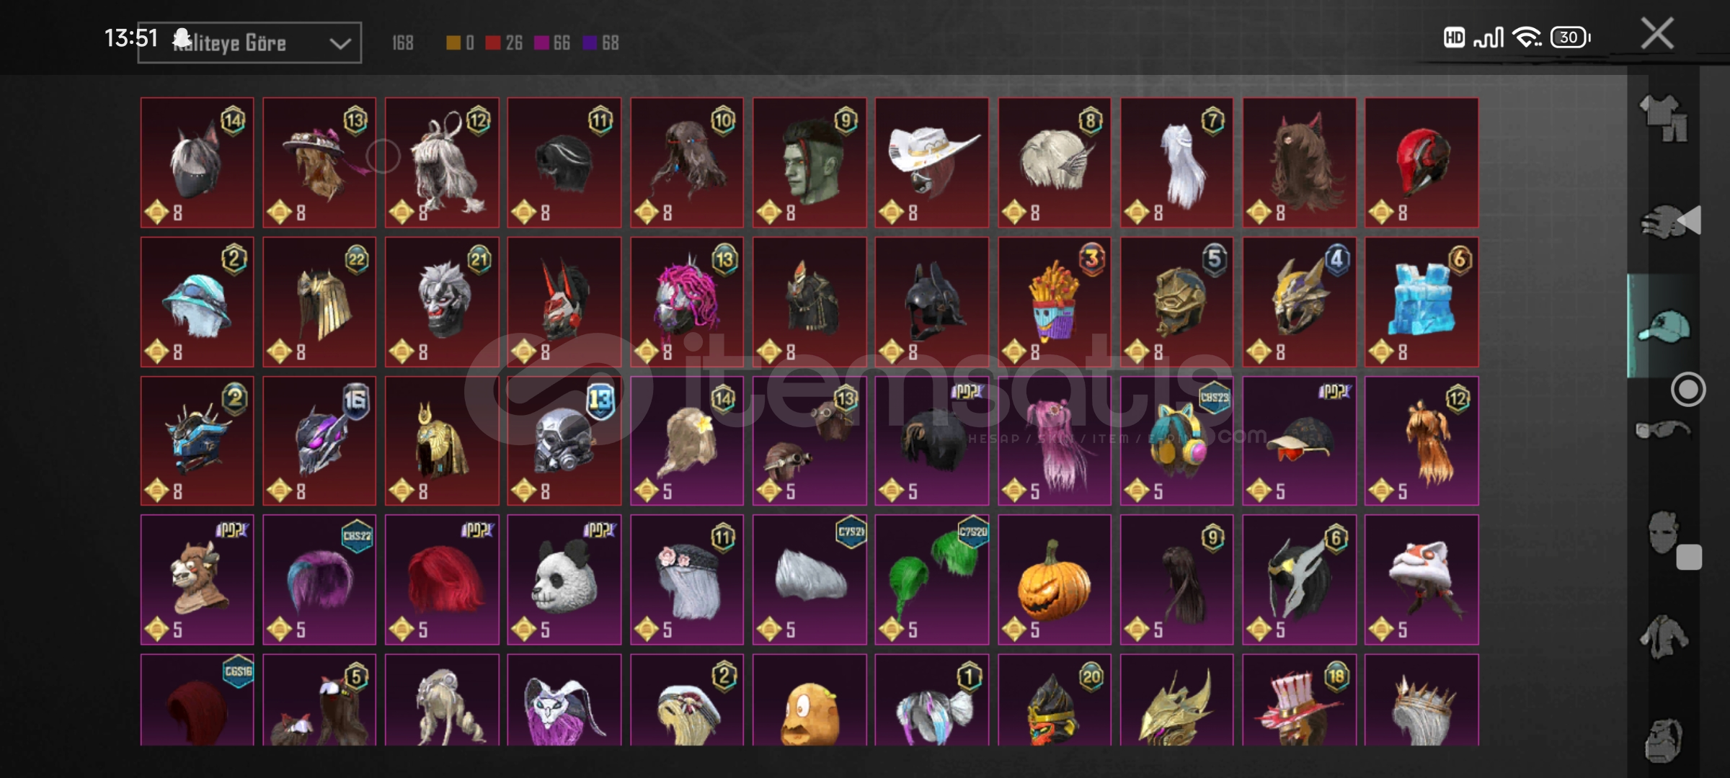Image resolution: width=1730 pixels, height=778 pixels.
Task: Select the pumpkin head item
Action: coord(1054,579)
